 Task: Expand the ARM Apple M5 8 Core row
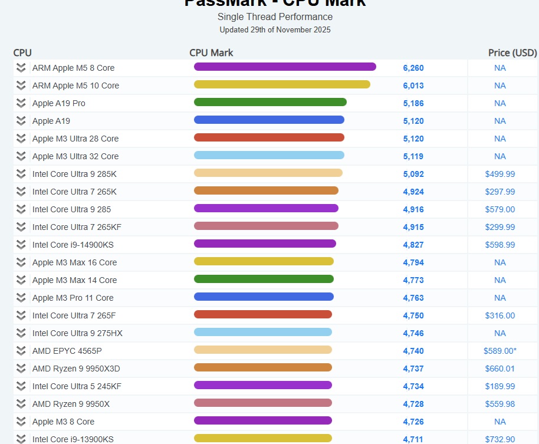pos(21,68)
